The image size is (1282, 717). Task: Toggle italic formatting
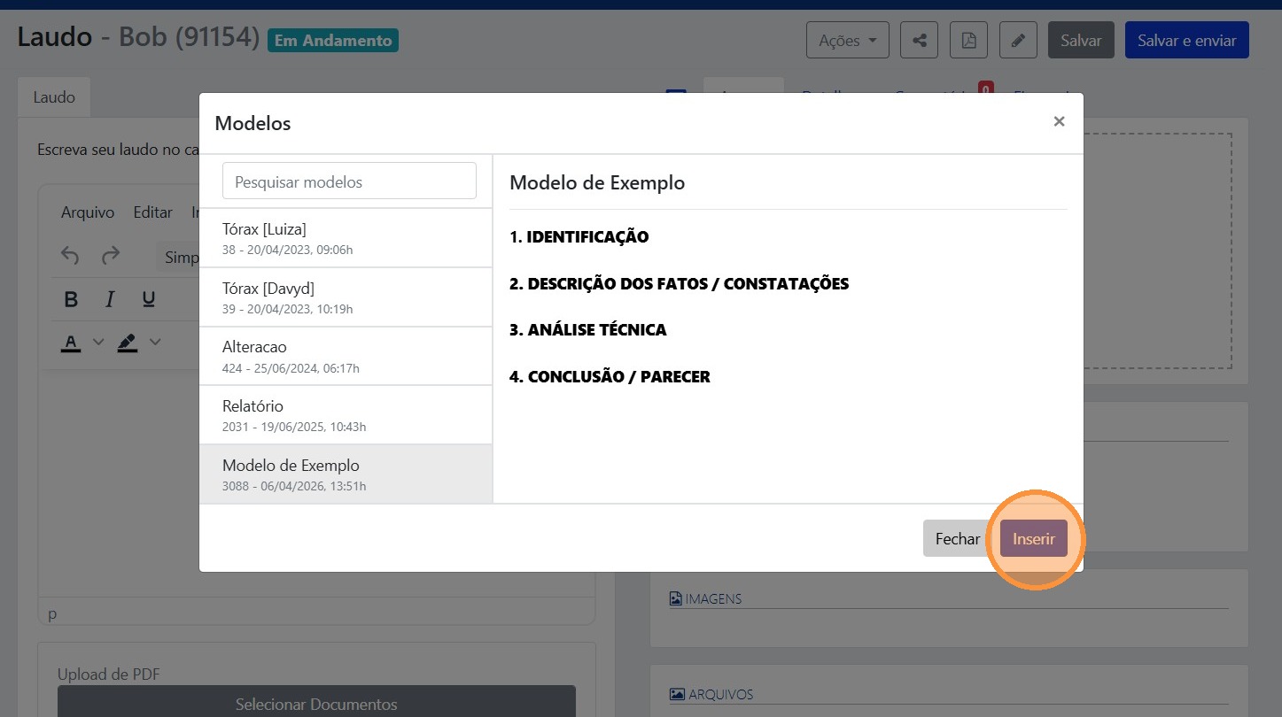click(109, 299)
